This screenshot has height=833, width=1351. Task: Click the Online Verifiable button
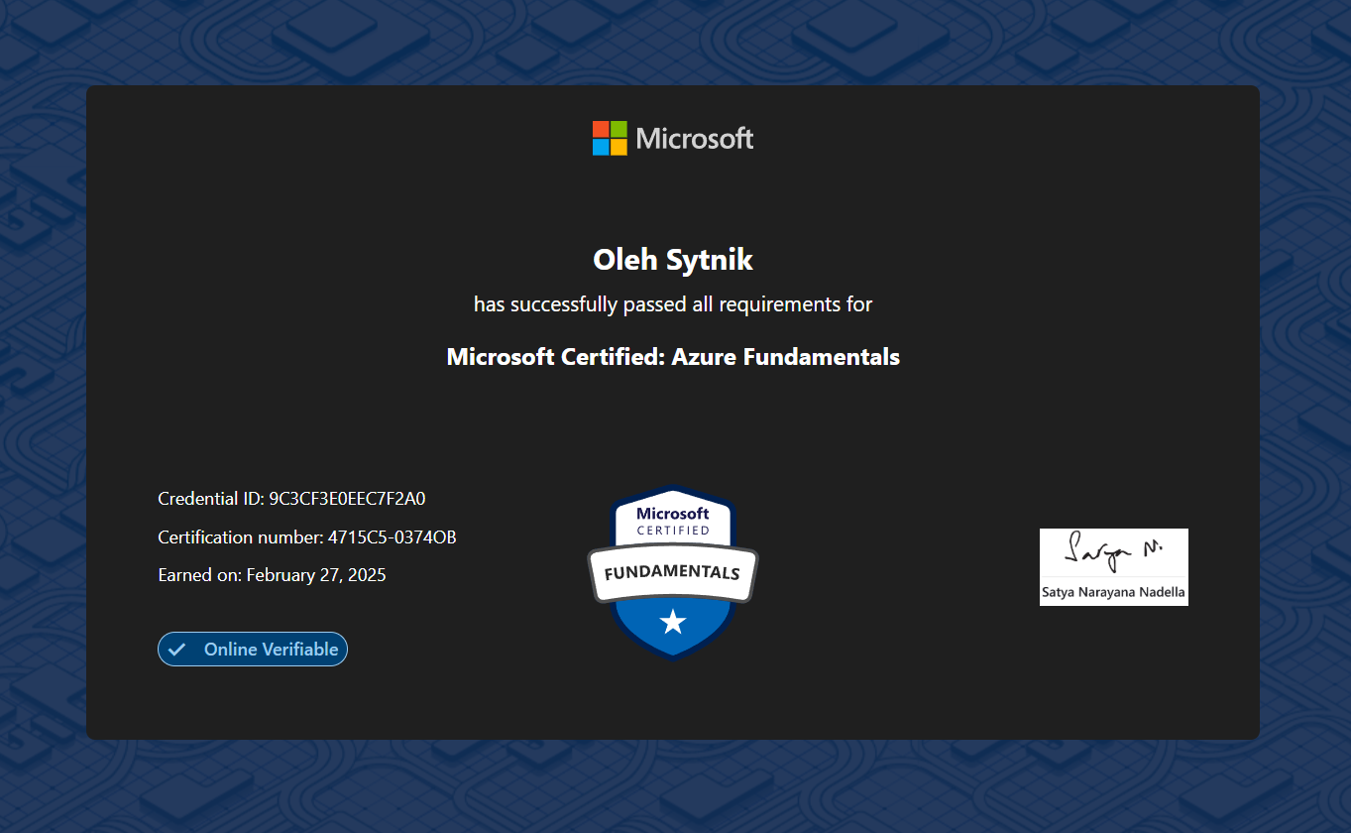coord(253,650)
